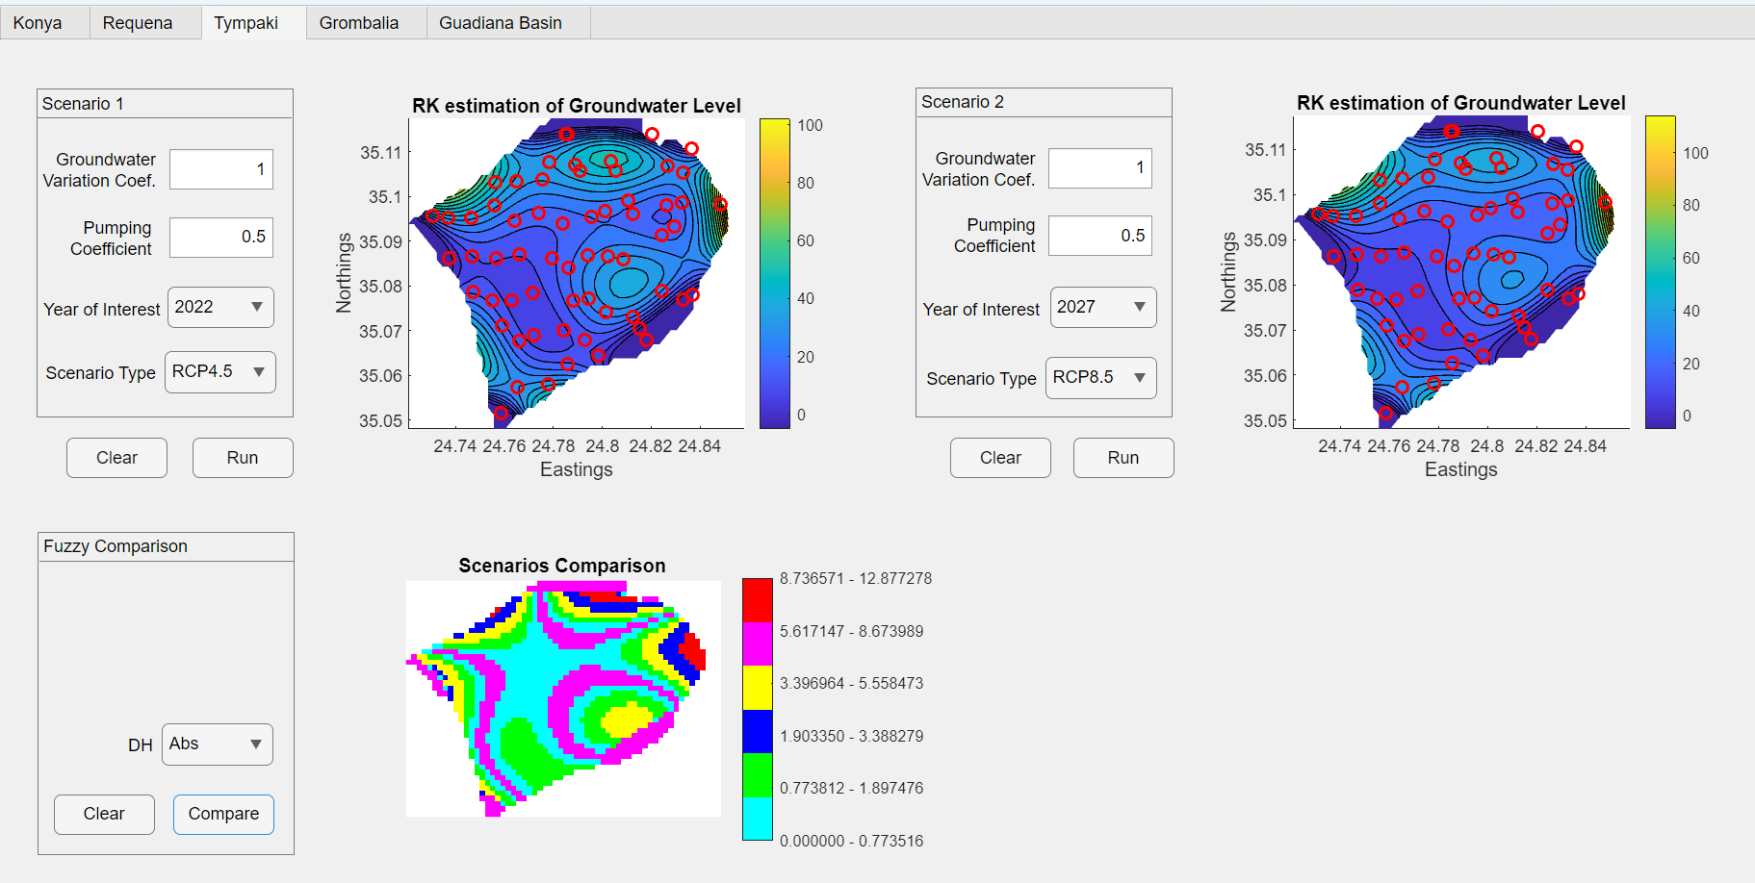Open Scenario 1 Year of Interest dropdown
This screenshot has height=883, width=1755.
tap(220, 307)
